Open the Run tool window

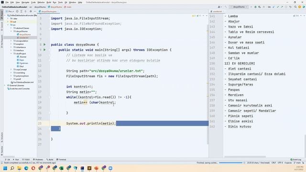click(16, 160)
